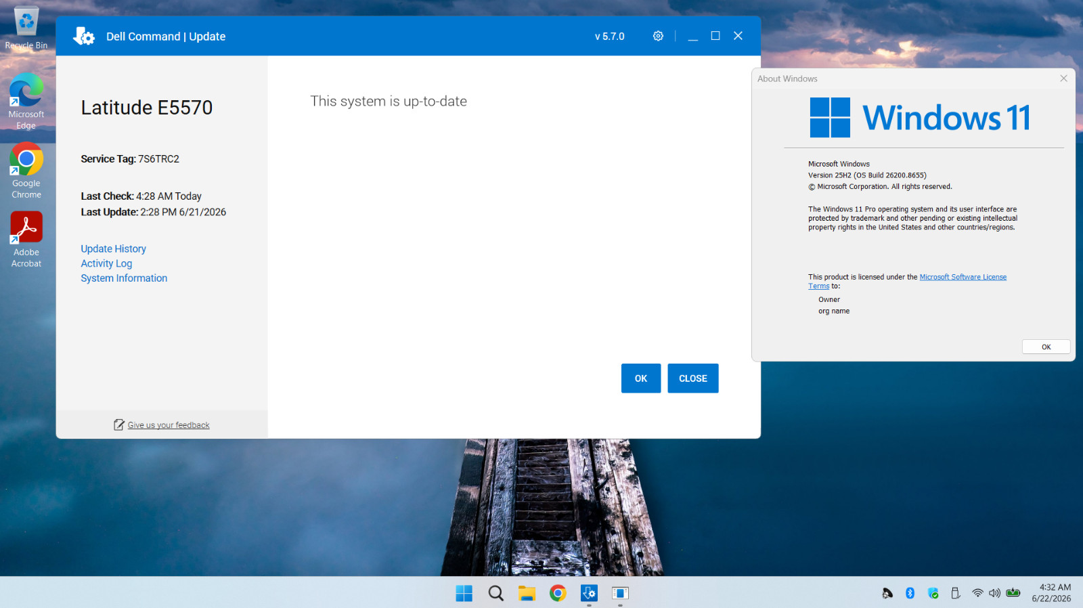Open Chrome from the taskbar
Screen dimensions: 1083x608
(x=558, y=593)
